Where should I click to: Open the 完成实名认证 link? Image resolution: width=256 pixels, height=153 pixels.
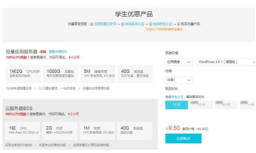(x=135, y=24)
